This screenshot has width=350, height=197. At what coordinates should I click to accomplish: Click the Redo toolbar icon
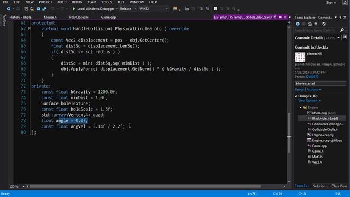(62, 9)
